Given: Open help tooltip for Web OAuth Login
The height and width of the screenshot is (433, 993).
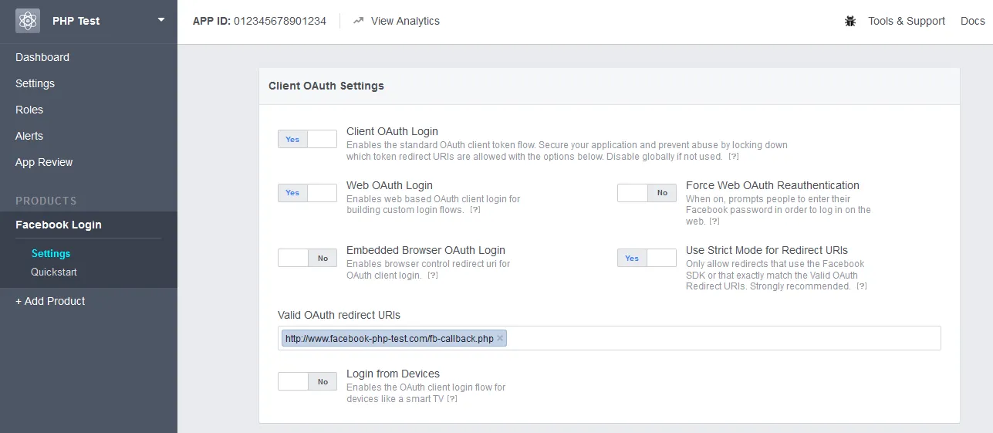Looking at the screenshot, I should point(475,210).
